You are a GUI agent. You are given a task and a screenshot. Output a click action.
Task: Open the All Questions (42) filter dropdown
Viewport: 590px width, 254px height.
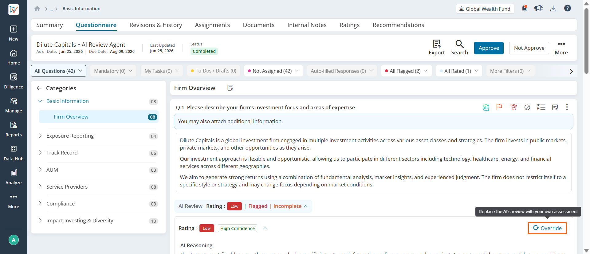pos(58,71)
